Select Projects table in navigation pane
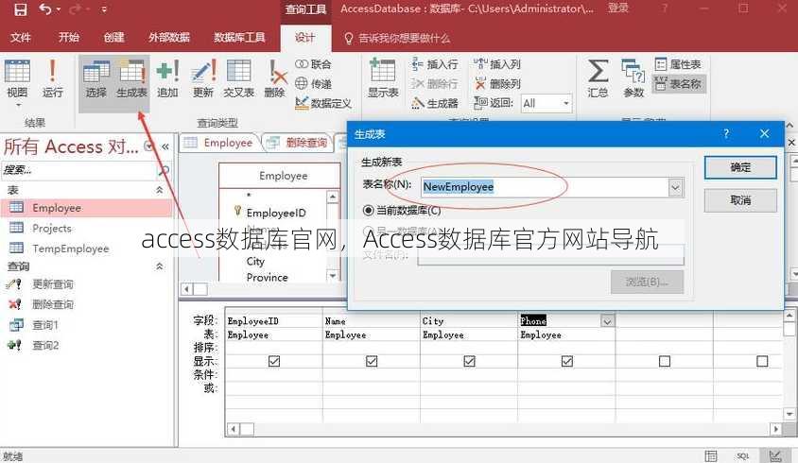Image resolution: width=798 pixels, height=463 pixels. (x=86, y=229)
